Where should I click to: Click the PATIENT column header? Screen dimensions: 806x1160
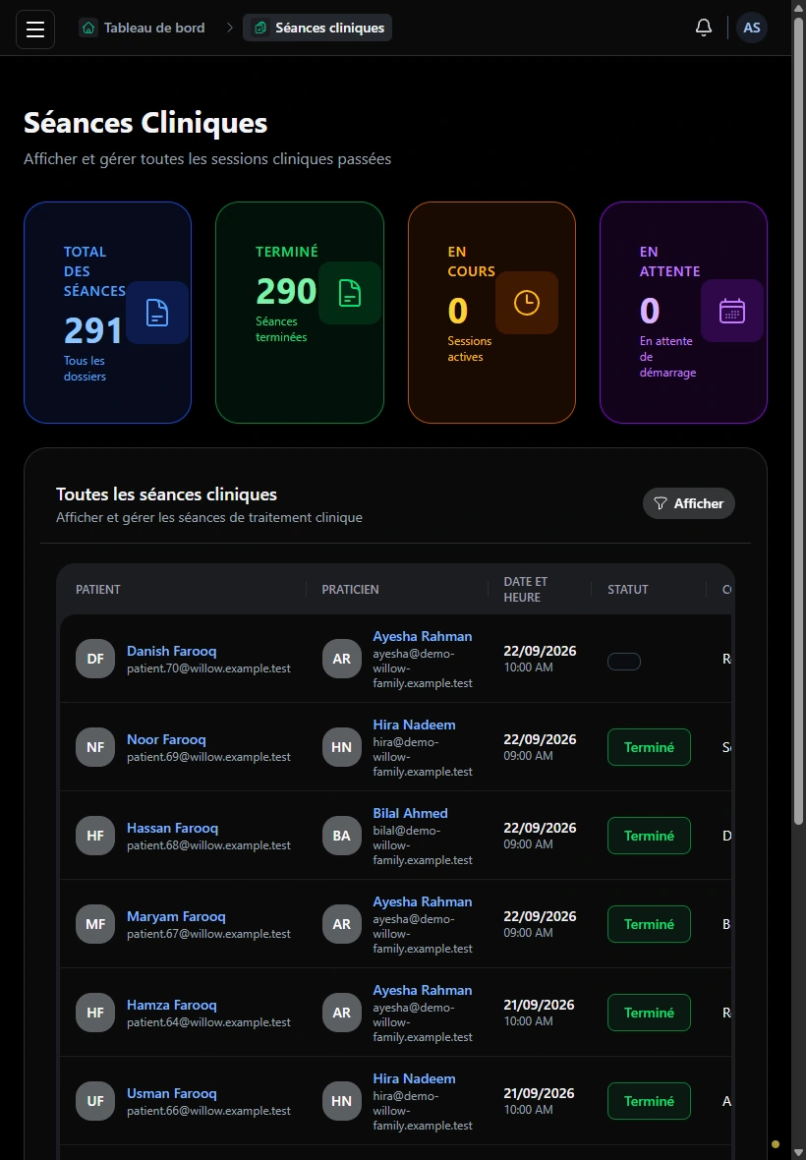pos(97,590)
